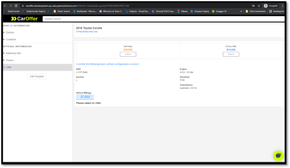Click the $16,040 Sell Today price
The width and height of the screenshot is (290, 168).
pos(128,50)
